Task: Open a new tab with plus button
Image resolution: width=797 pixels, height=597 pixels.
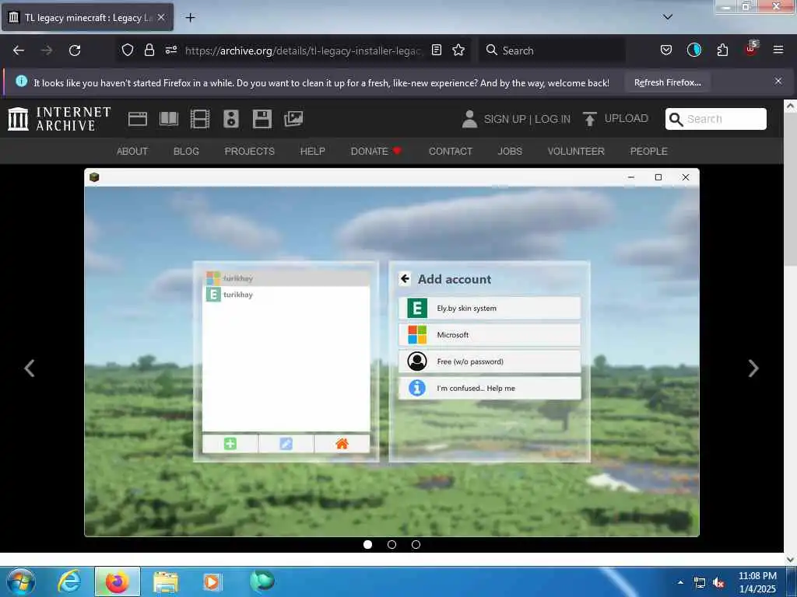Action: (x=190, y=18)
